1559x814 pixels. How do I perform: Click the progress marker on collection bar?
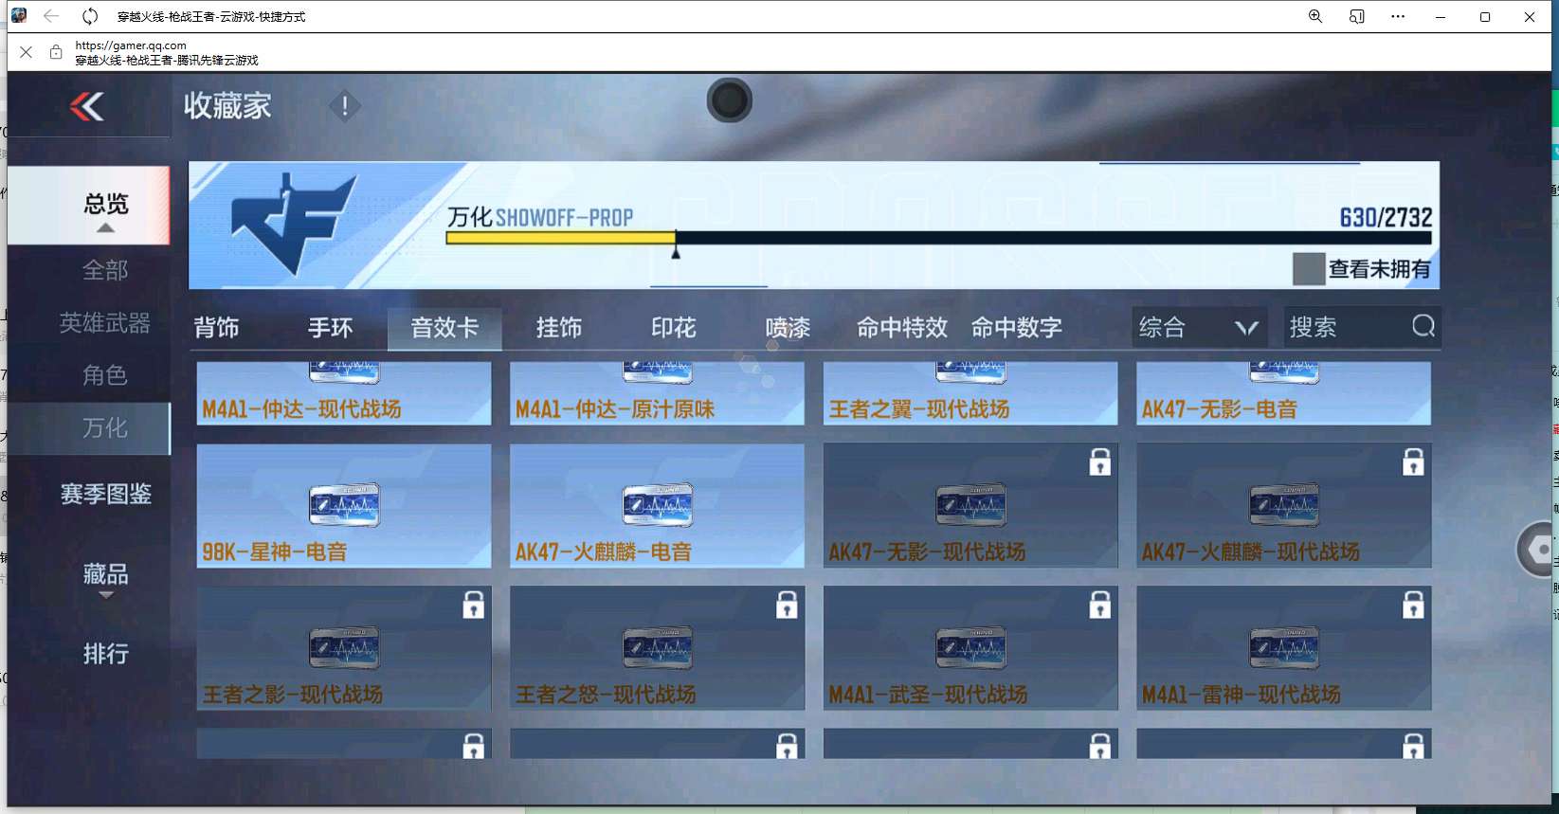676,251
